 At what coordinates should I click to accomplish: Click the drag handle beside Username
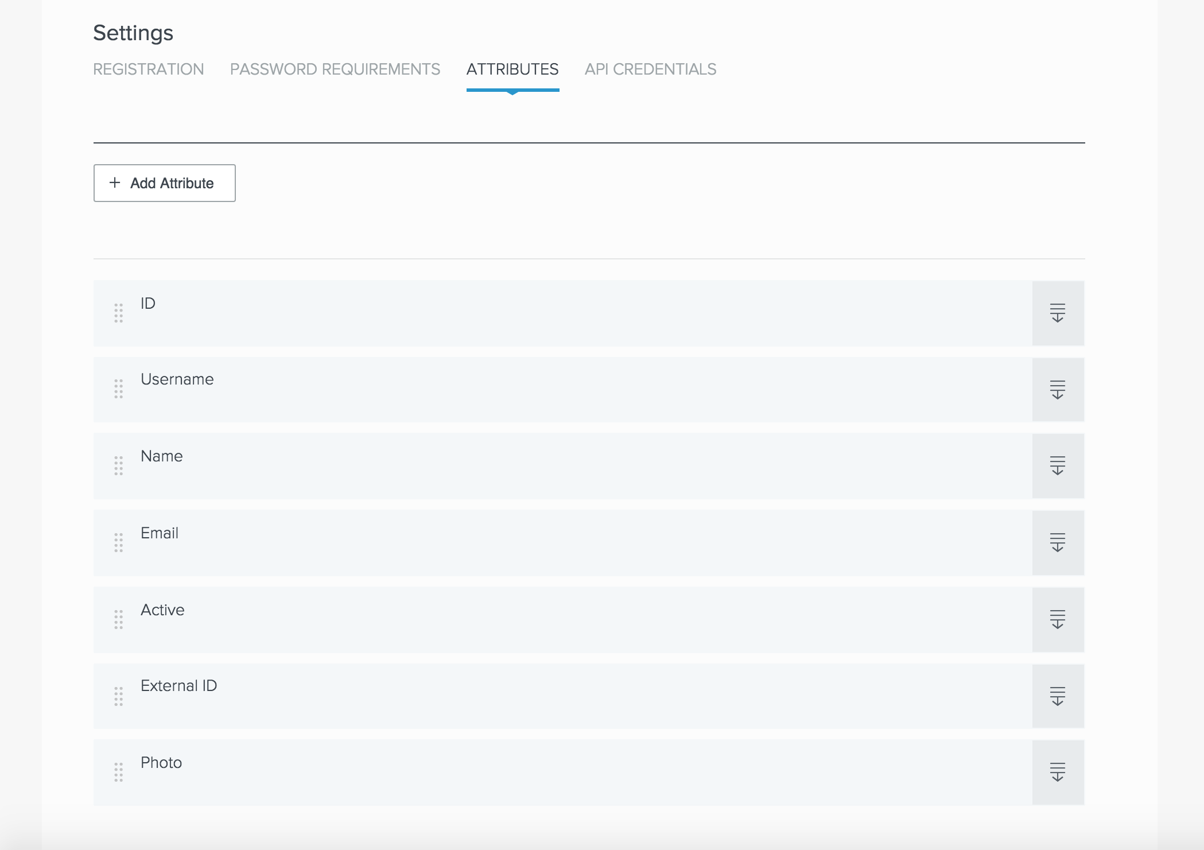tap(118, 389)
